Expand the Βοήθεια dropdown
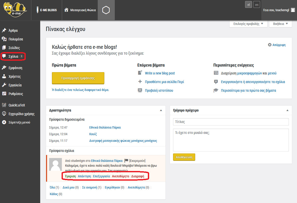 280,24
